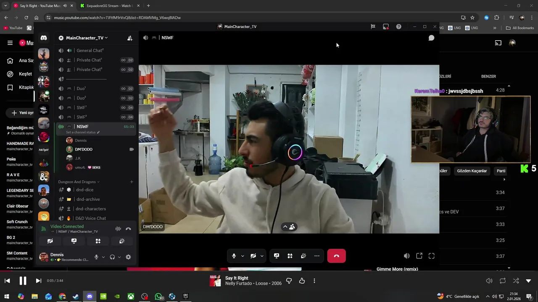Screen dimensions: 538x302
Task: Disconnect from call with red hang-up button
Action: [x=336, y=256]
